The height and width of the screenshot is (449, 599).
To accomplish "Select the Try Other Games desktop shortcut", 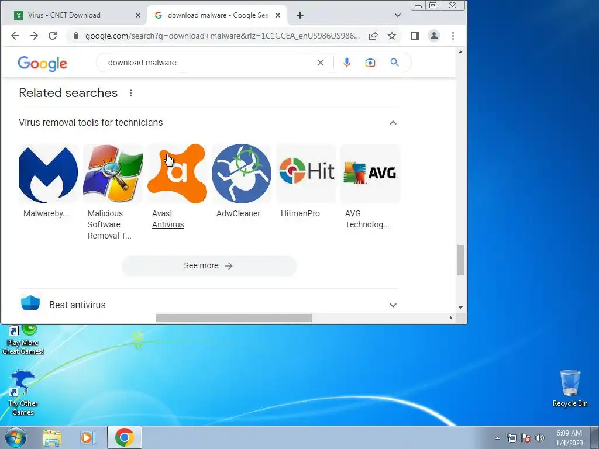I will click(23, 393).
